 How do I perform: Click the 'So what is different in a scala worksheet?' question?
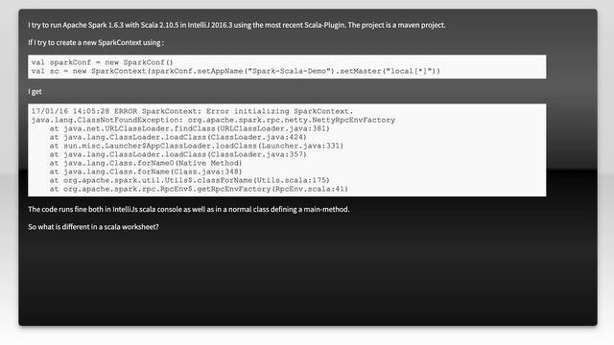pos(93,227)
